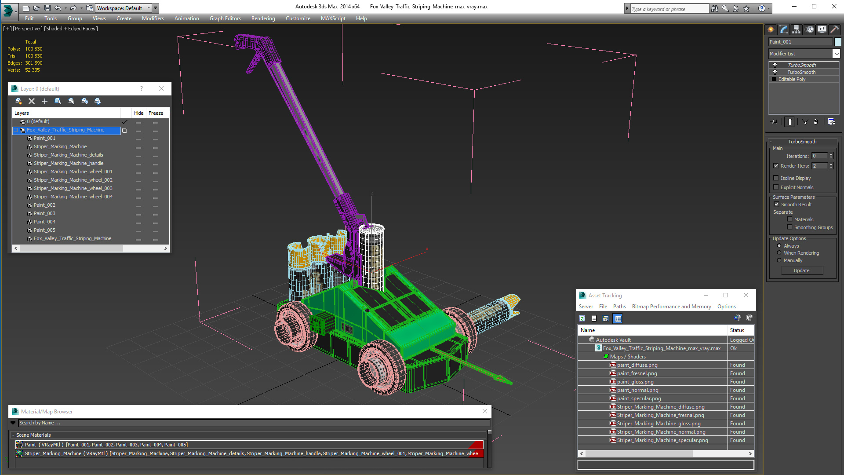Screen dimensions: 844x475
Task: Open the Create command panel tab
Action: click(771, 29)
